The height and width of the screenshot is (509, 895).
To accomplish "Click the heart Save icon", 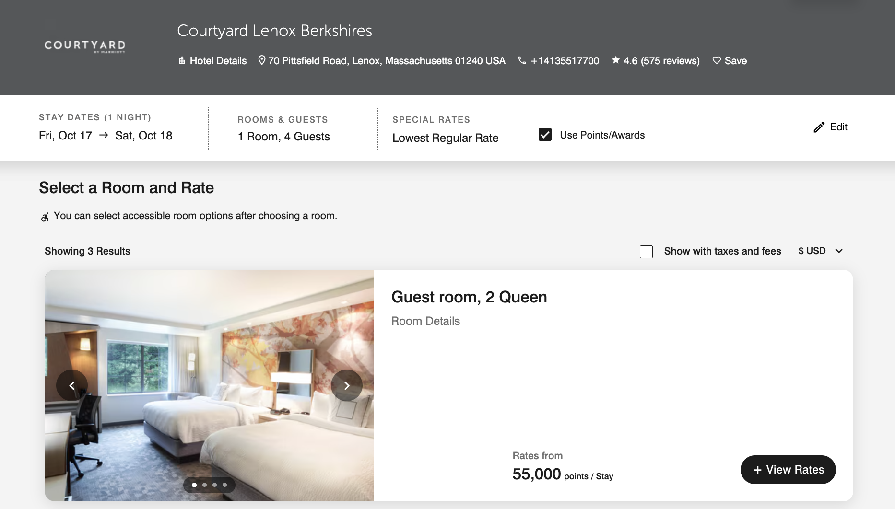I will [x=717, y=60].
